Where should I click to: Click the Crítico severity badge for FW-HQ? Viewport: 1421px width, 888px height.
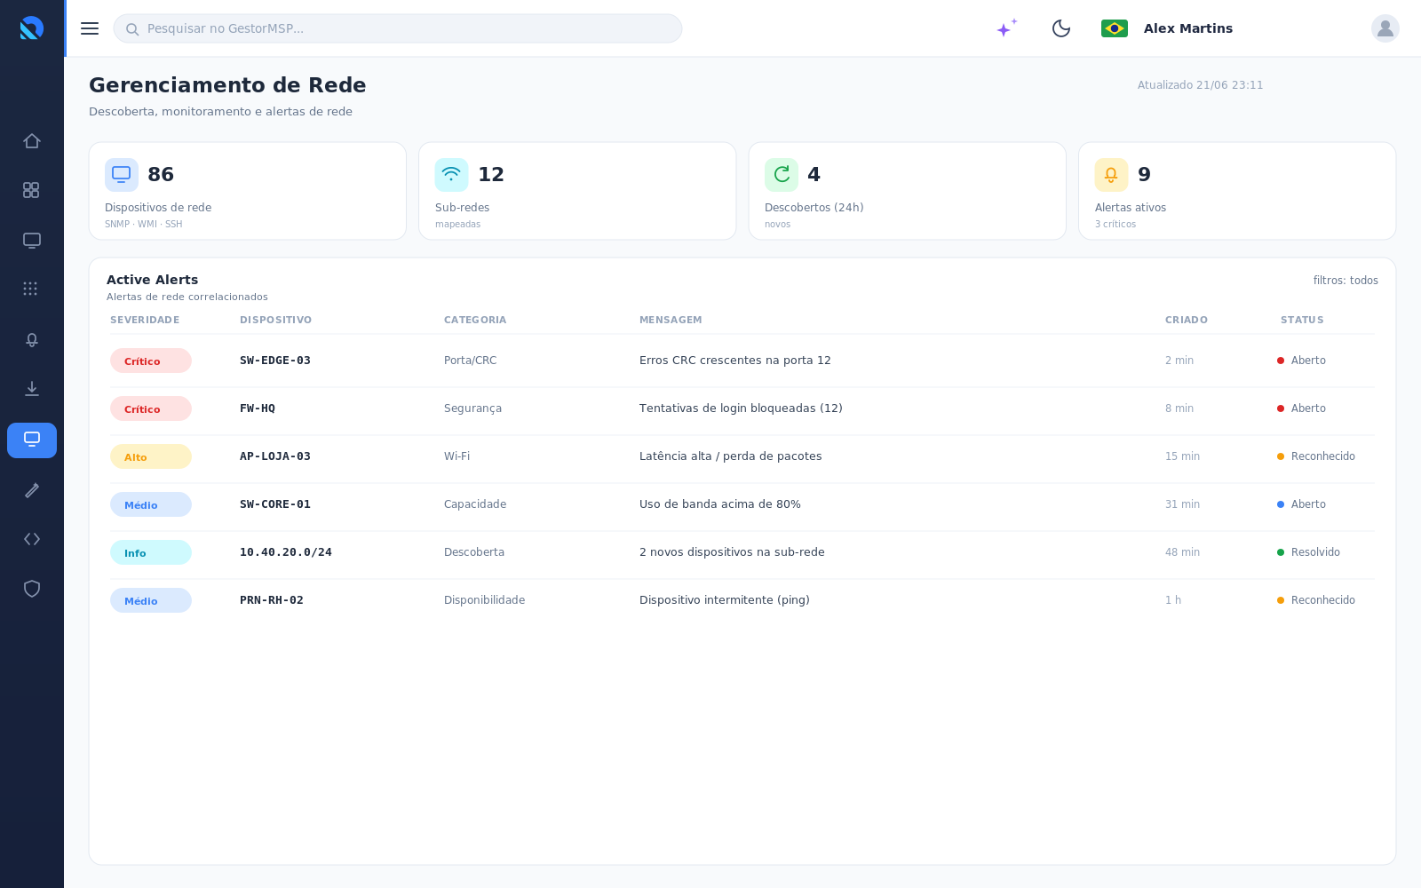click(x=151, y=408)
